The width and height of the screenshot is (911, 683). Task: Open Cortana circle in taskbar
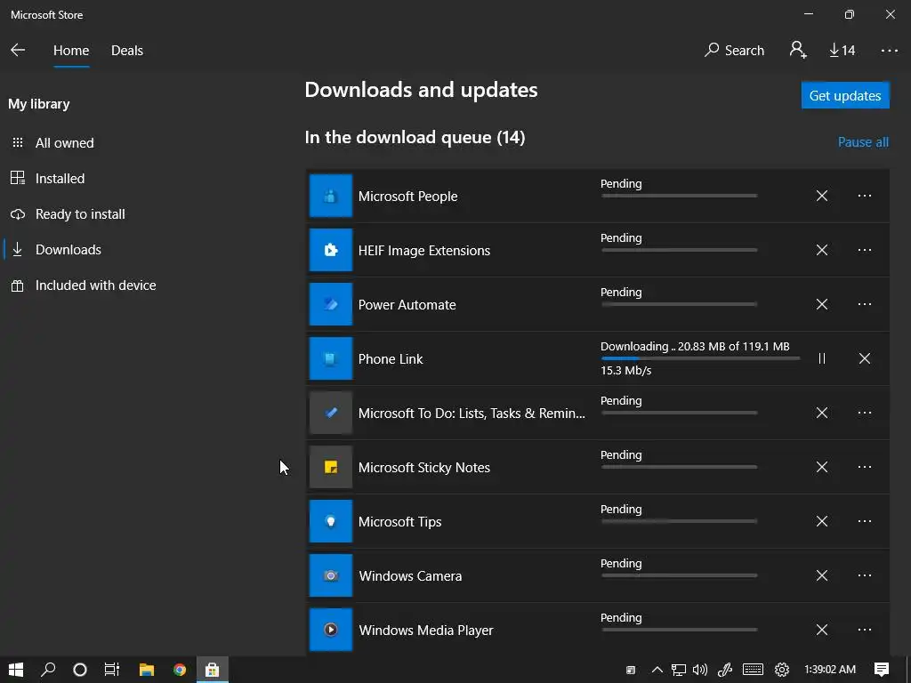(x=80, y=670)
